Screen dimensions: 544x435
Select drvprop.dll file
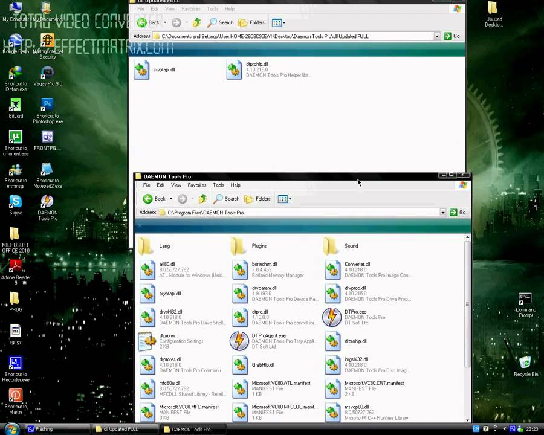(368, 294)
